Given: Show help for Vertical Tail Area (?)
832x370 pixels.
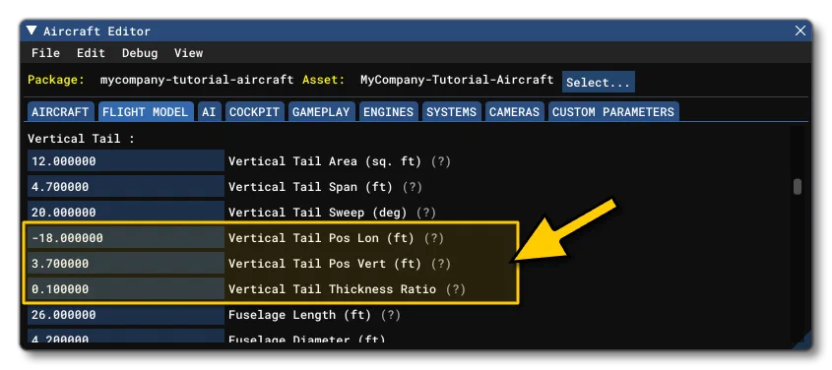Looking at the screenshot, I should click(x=440, y=161).
